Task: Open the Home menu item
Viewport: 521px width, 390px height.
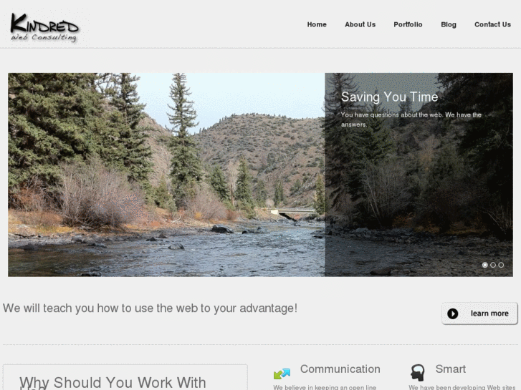Action: coord(317,24)
